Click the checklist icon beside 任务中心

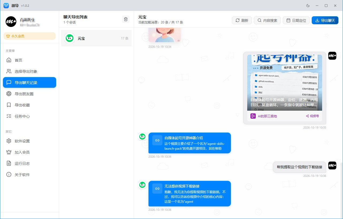(9, 116)
